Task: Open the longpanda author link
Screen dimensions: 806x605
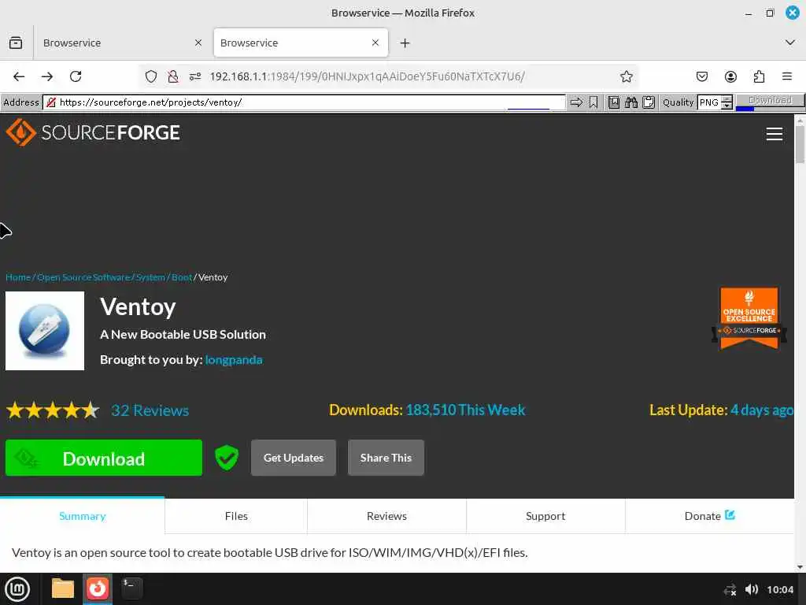Action: (234, 360)
